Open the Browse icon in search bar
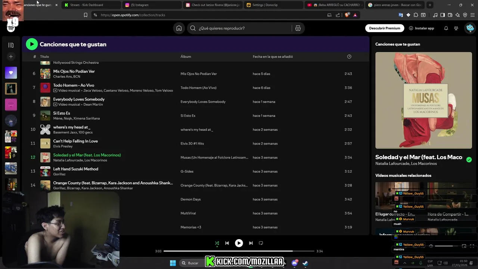The width and height of the screenshot is (478, 269). tap(298, 28)
